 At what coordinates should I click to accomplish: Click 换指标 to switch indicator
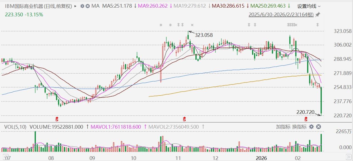tap(299, 127)
